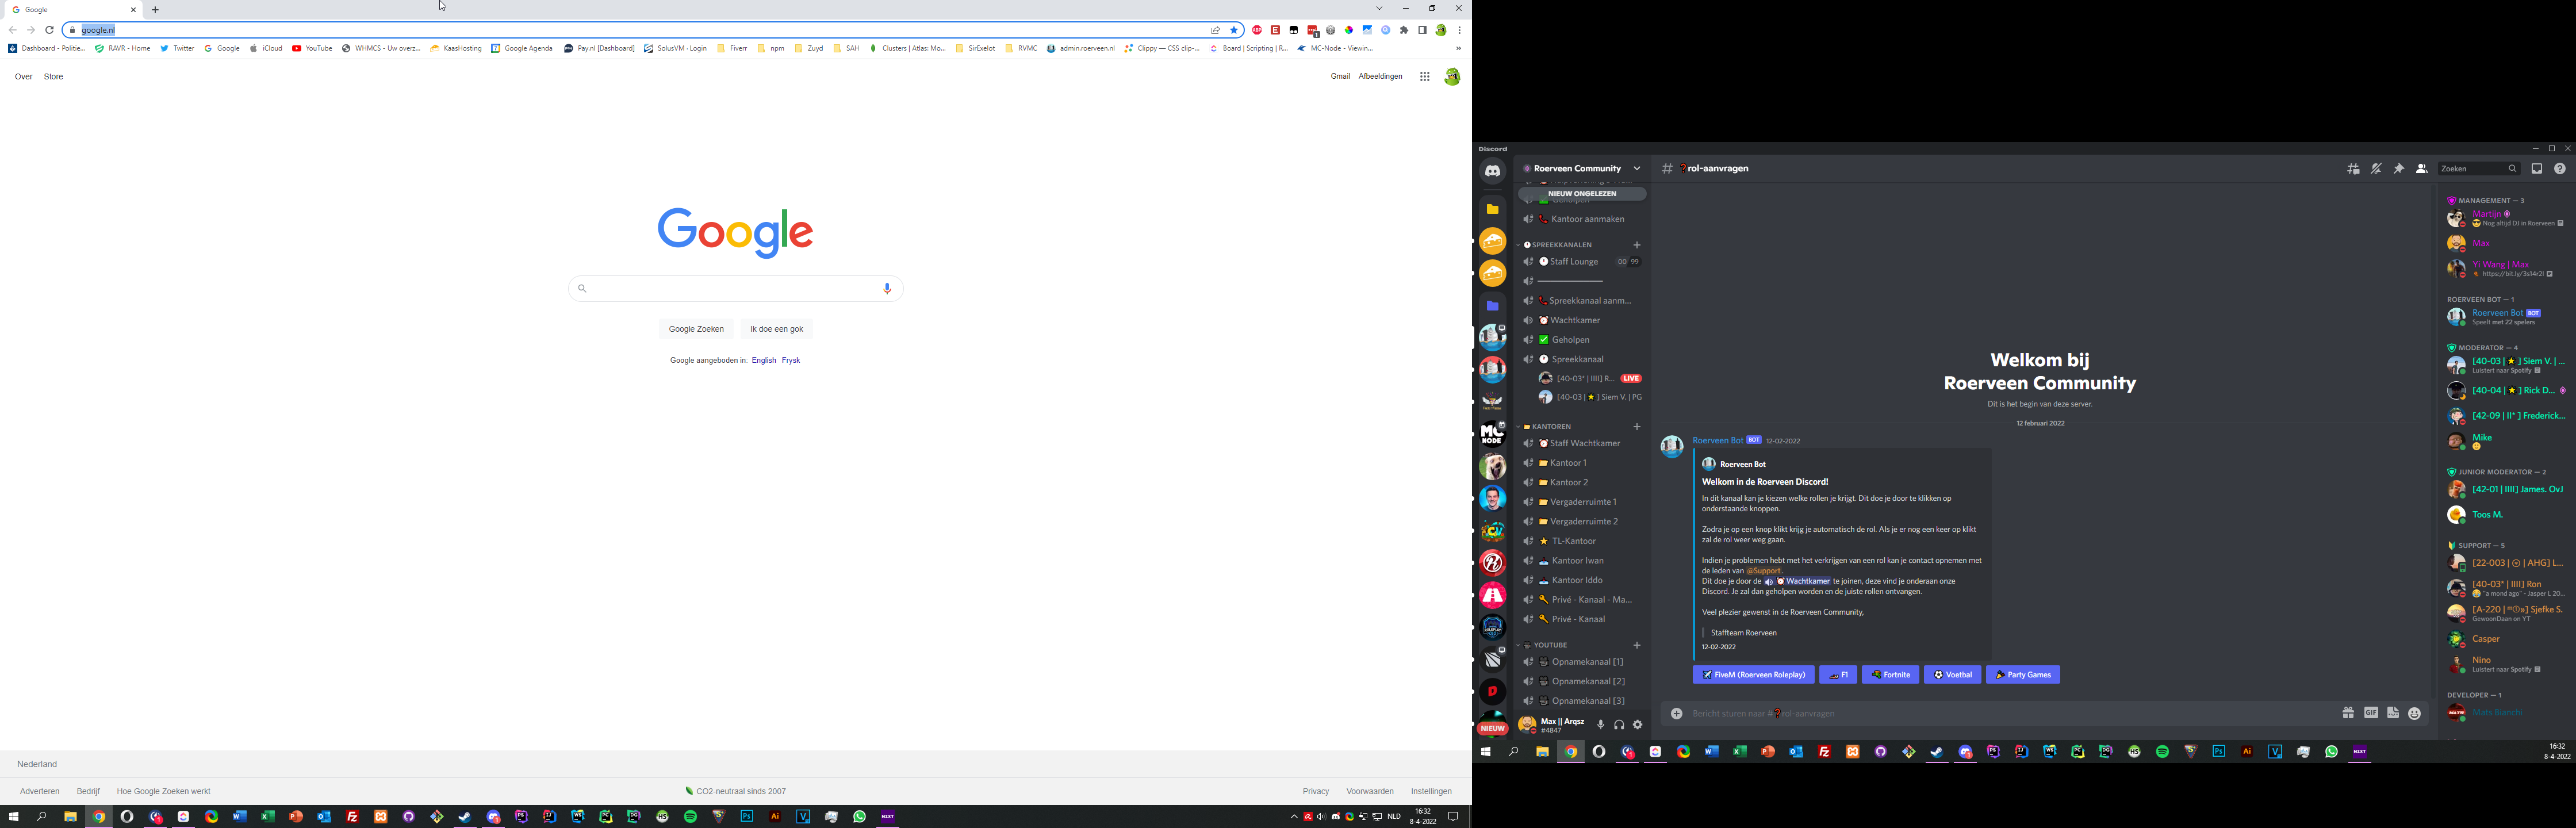
Task: Open GIF picker in message bar
Action: 2370,713
